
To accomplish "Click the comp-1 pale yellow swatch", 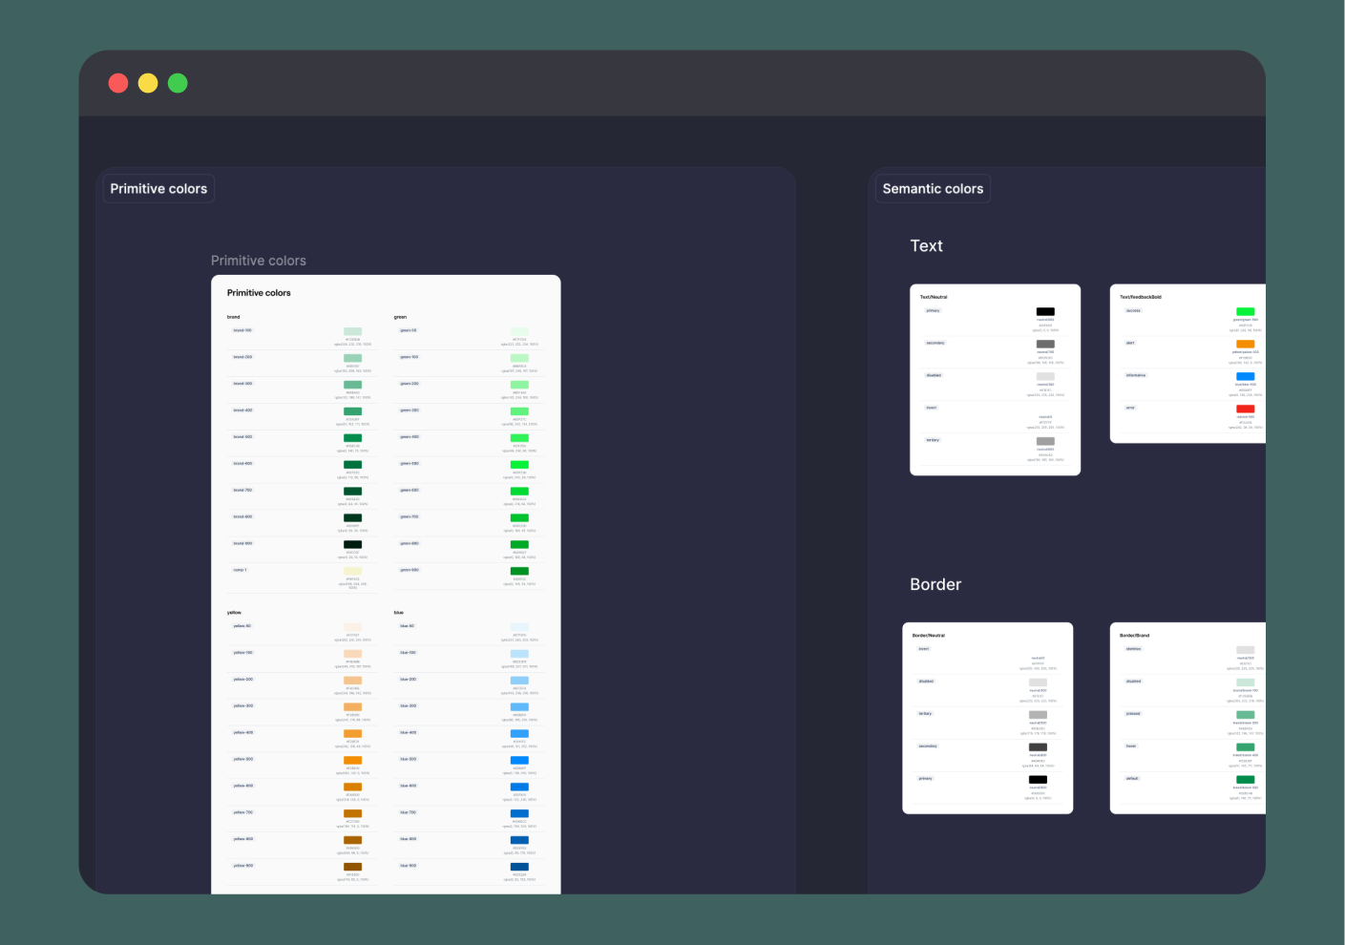I will tap(353, 571).
